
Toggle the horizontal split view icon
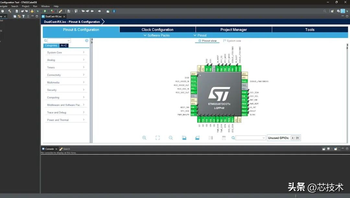pyautogui.click(x=224, y=138)
